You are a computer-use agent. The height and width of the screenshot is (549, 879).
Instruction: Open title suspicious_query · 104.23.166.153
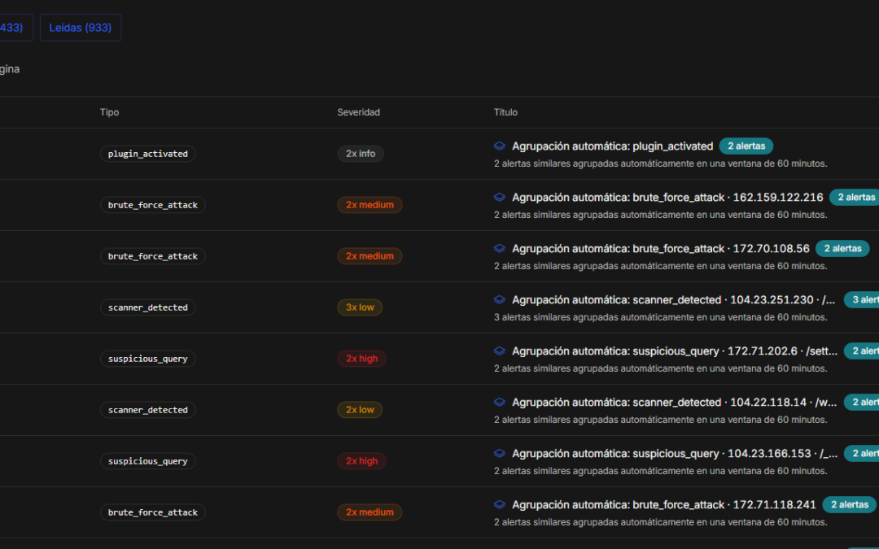(x=675, y=454)
